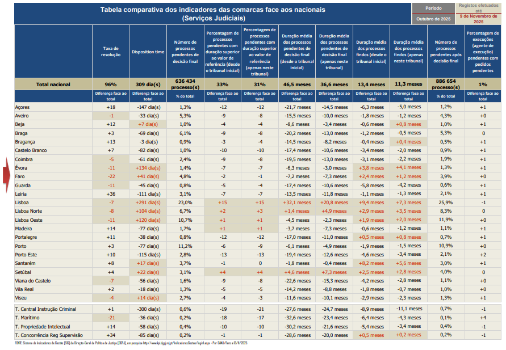Select the '636 434 processo(s)' total cell
Image resolution: width=506 pixels, height=350 pixels.
(185, 84)
